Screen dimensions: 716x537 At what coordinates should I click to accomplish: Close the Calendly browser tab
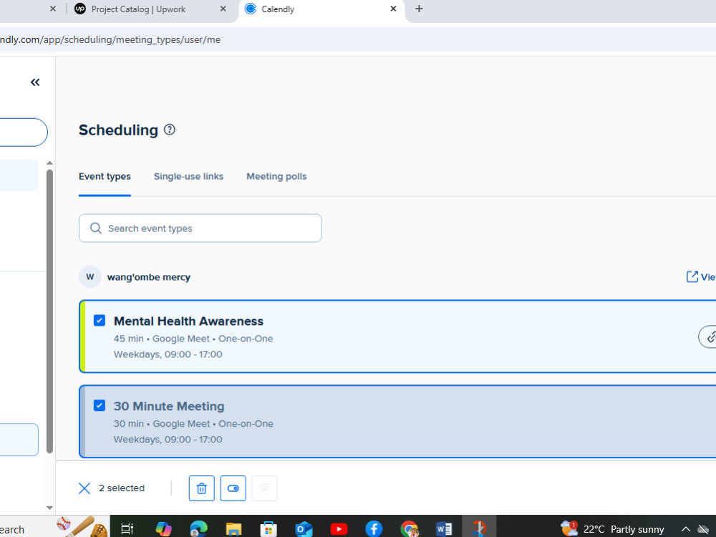(x=393, y=9)
